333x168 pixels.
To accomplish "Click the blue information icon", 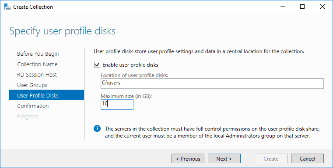I will click(97, 128).
